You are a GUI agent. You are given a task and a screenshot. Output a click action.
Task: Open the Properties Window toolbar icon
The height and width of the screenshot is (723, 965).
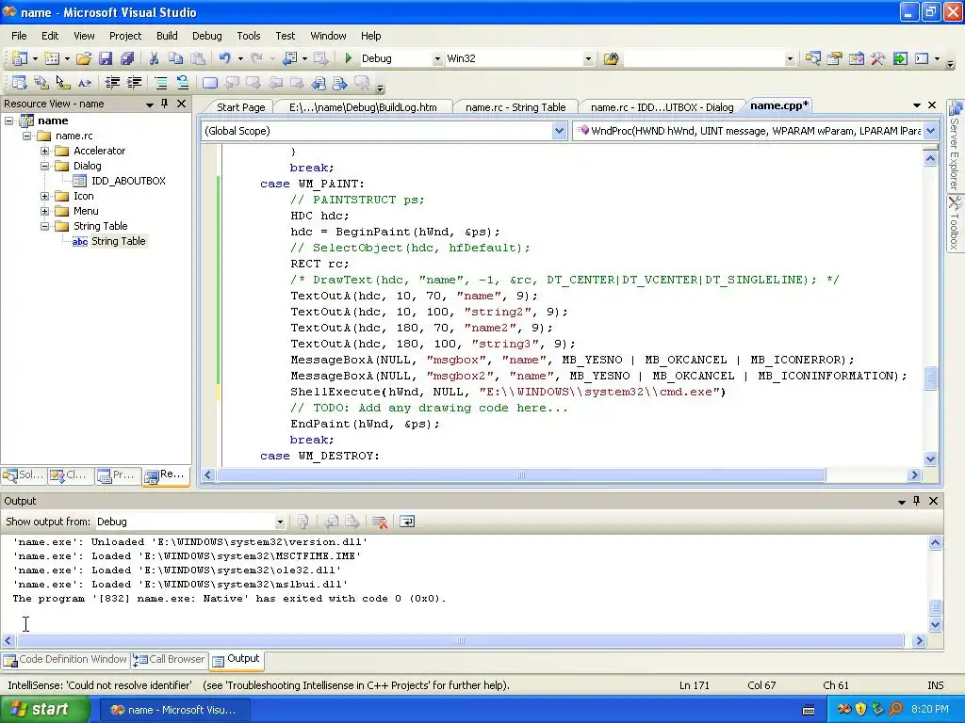coord(835,58)
